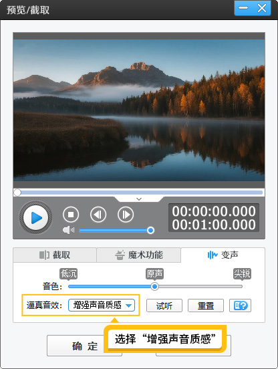278x369 pixels.
Task: Step back one frame
Action: (98, 215)
